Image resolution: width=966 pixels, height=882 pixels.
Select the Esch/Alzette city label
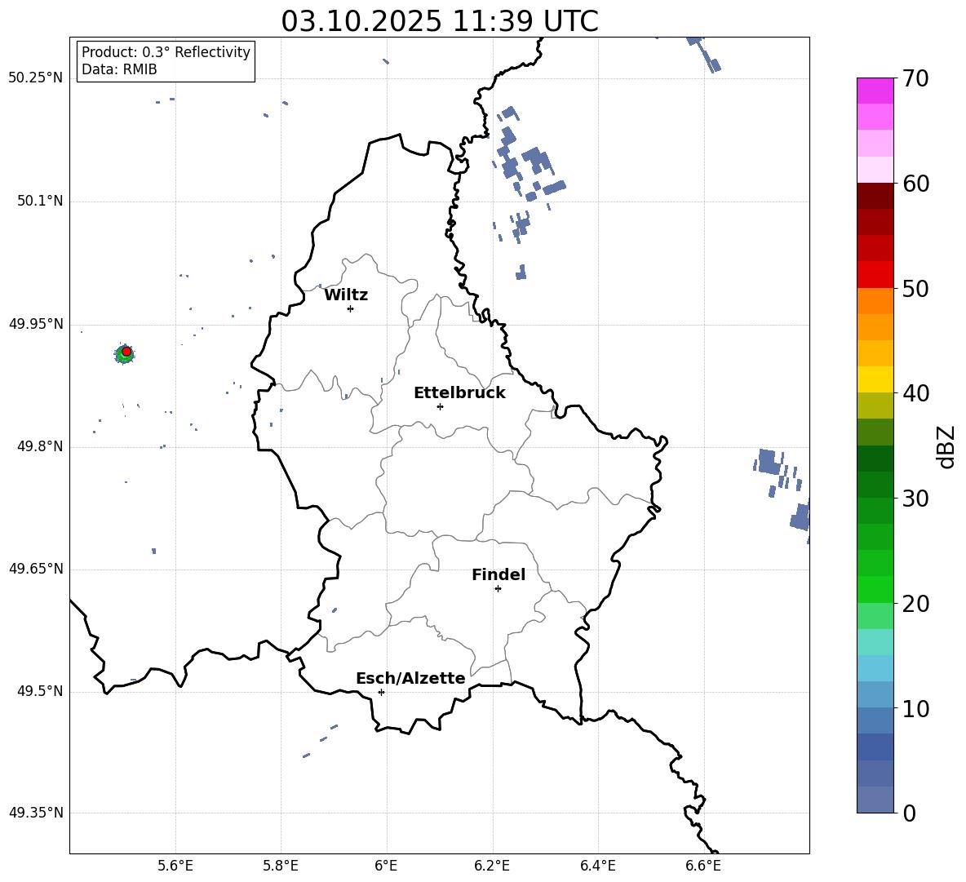410,678
